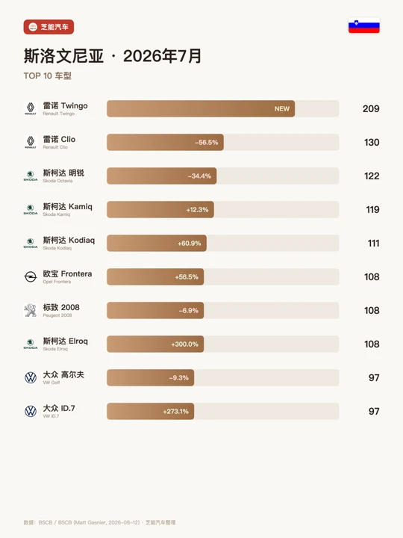
Task: Click the Renault logo beside Clio
Action: 31,142
